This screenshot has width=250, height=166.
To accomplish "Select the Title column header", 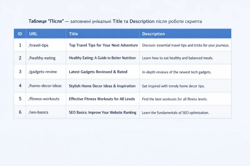I will [x=73, y=34].
